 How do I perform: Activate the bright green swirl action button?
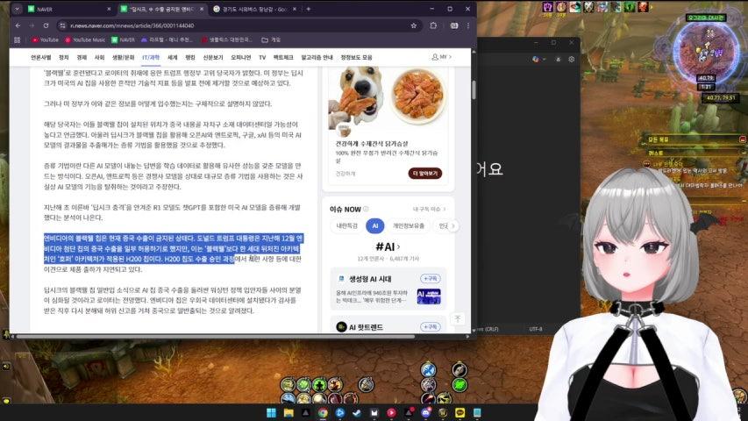(459, 385)
